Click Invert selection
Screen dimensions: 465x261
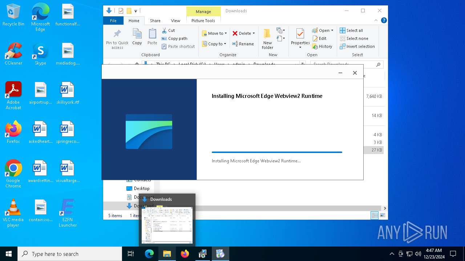pyautogui.click(x=357, y=46)
